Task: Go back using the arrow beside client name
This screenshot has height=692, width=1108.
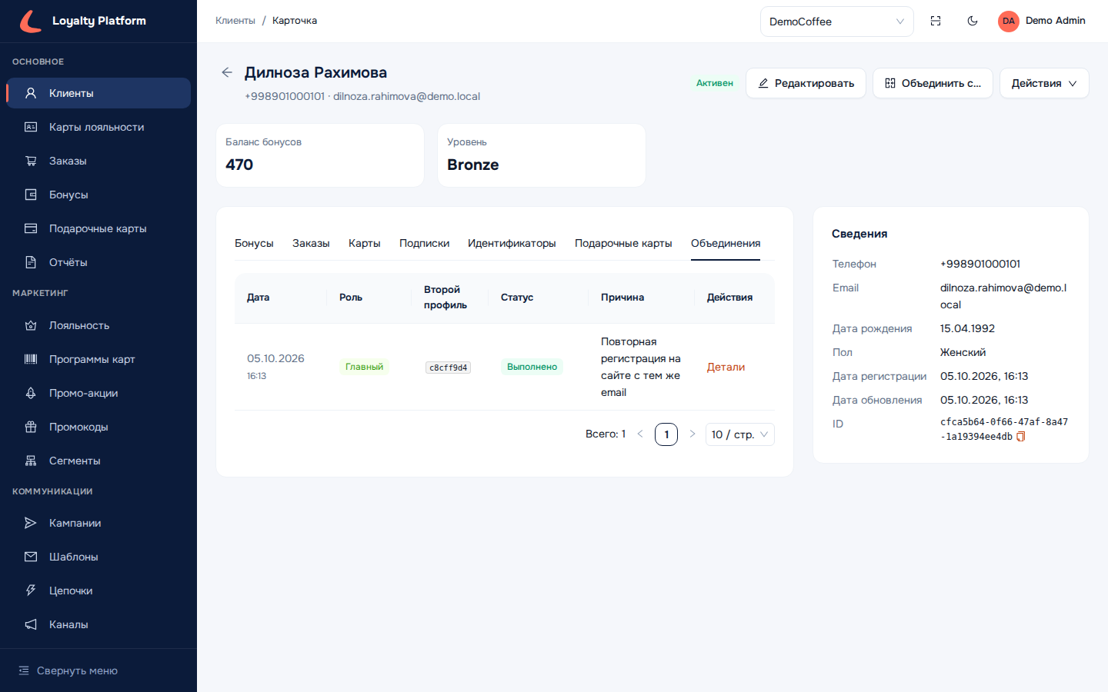Action: 227,72
